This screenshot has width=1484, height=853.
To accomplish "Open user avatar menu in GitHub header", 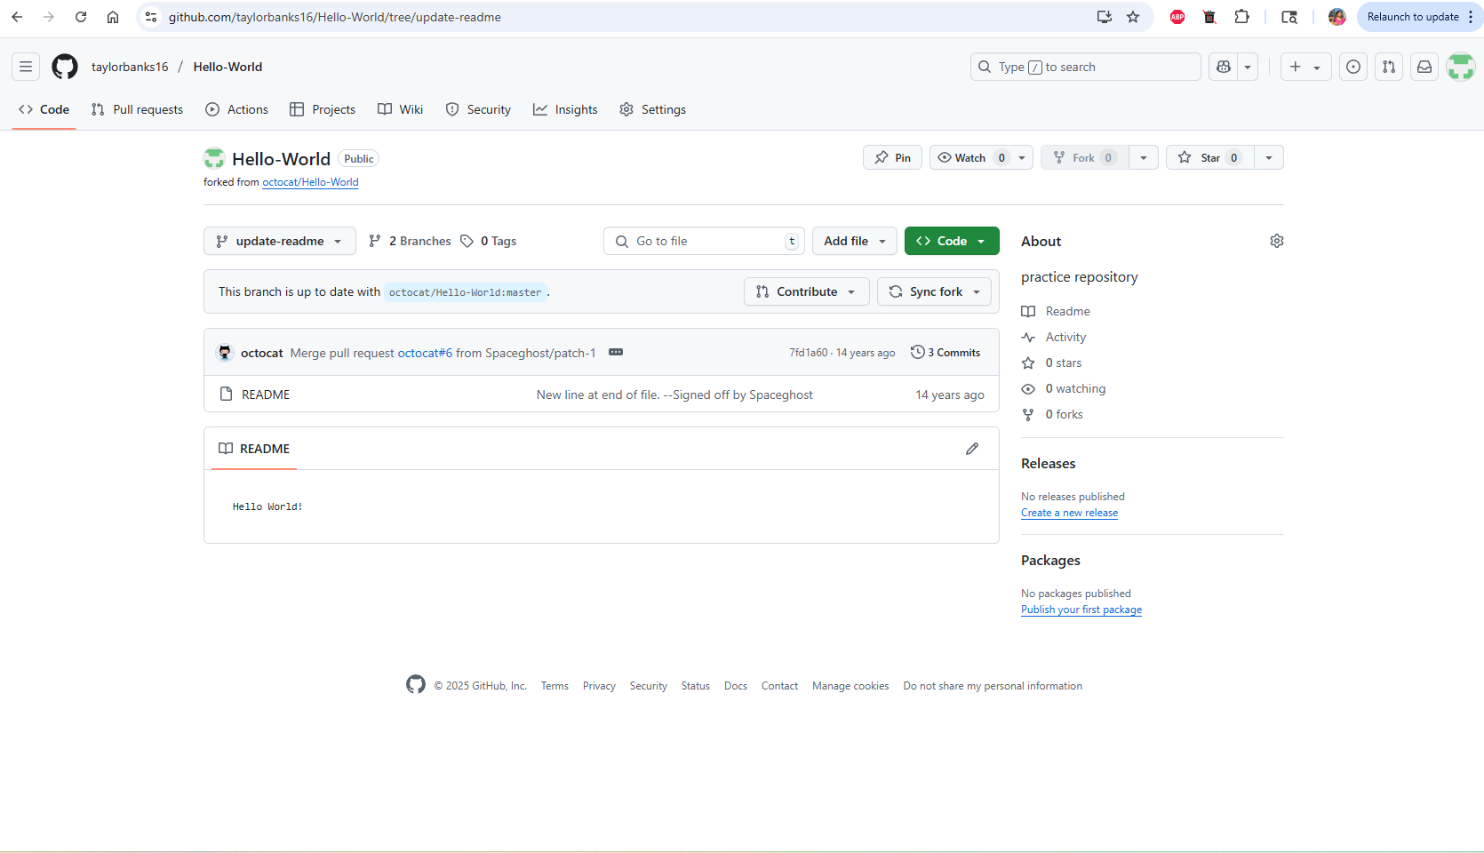I will [1461, 67].
